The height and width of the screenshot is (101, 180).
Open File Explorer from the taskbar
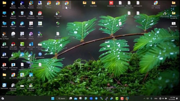tap(76, 98)
